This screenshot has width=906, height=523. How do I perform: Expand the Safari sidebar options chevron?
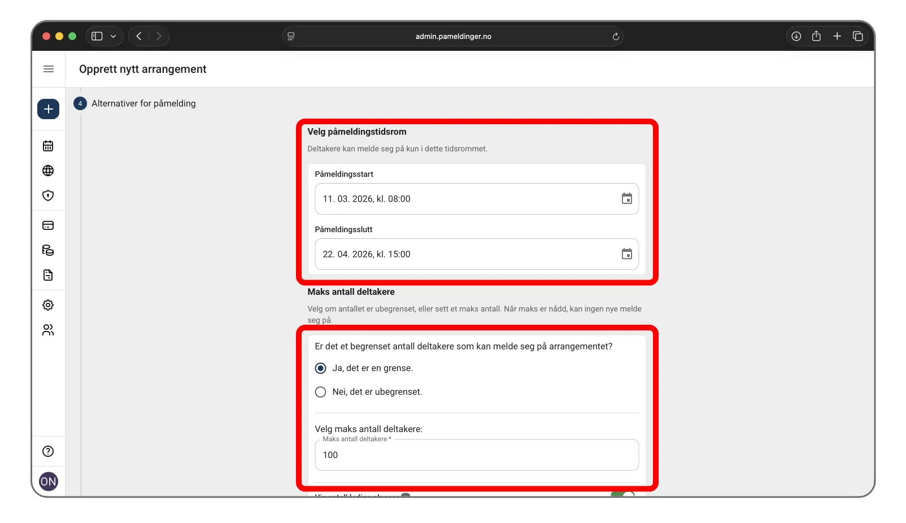pos(114,36)
